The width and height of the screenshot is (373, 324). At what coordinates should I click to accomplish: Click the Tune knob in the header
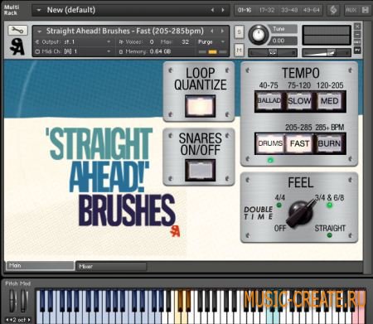pyautogui.click(x=259, y=35)
